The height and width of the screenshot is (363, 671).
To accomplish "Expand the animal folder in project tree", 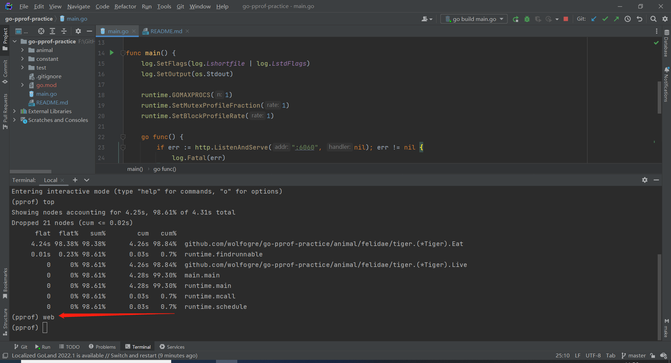I will pyautogui.click(x=22, y=50).
